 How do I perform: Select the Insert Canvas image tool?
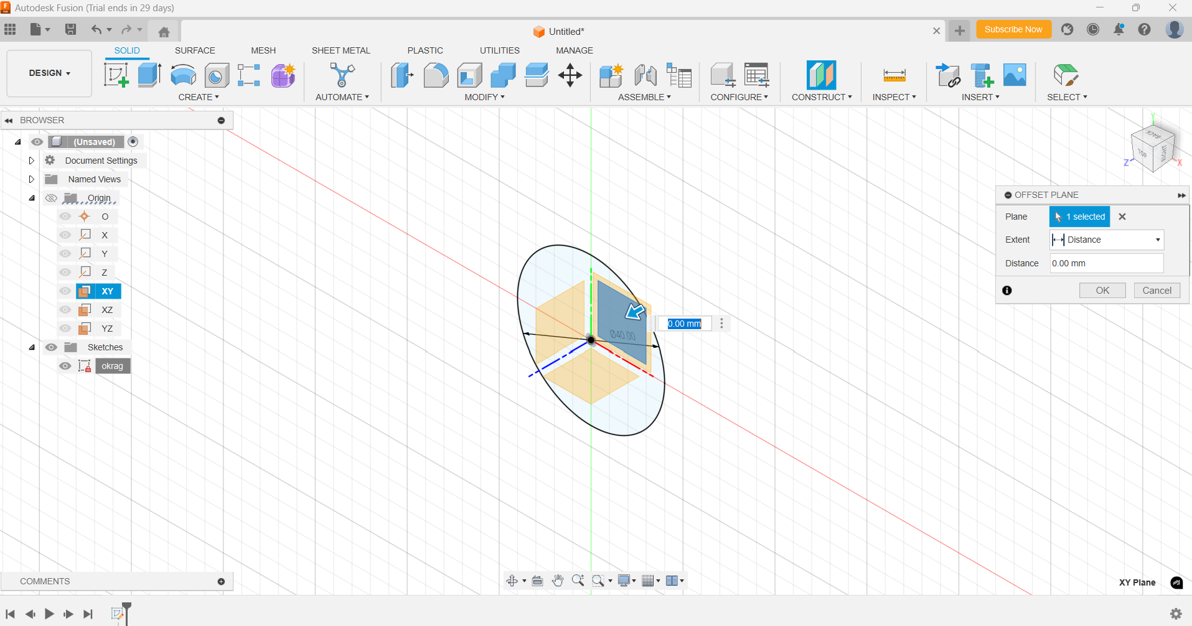tap(1015, 75)
